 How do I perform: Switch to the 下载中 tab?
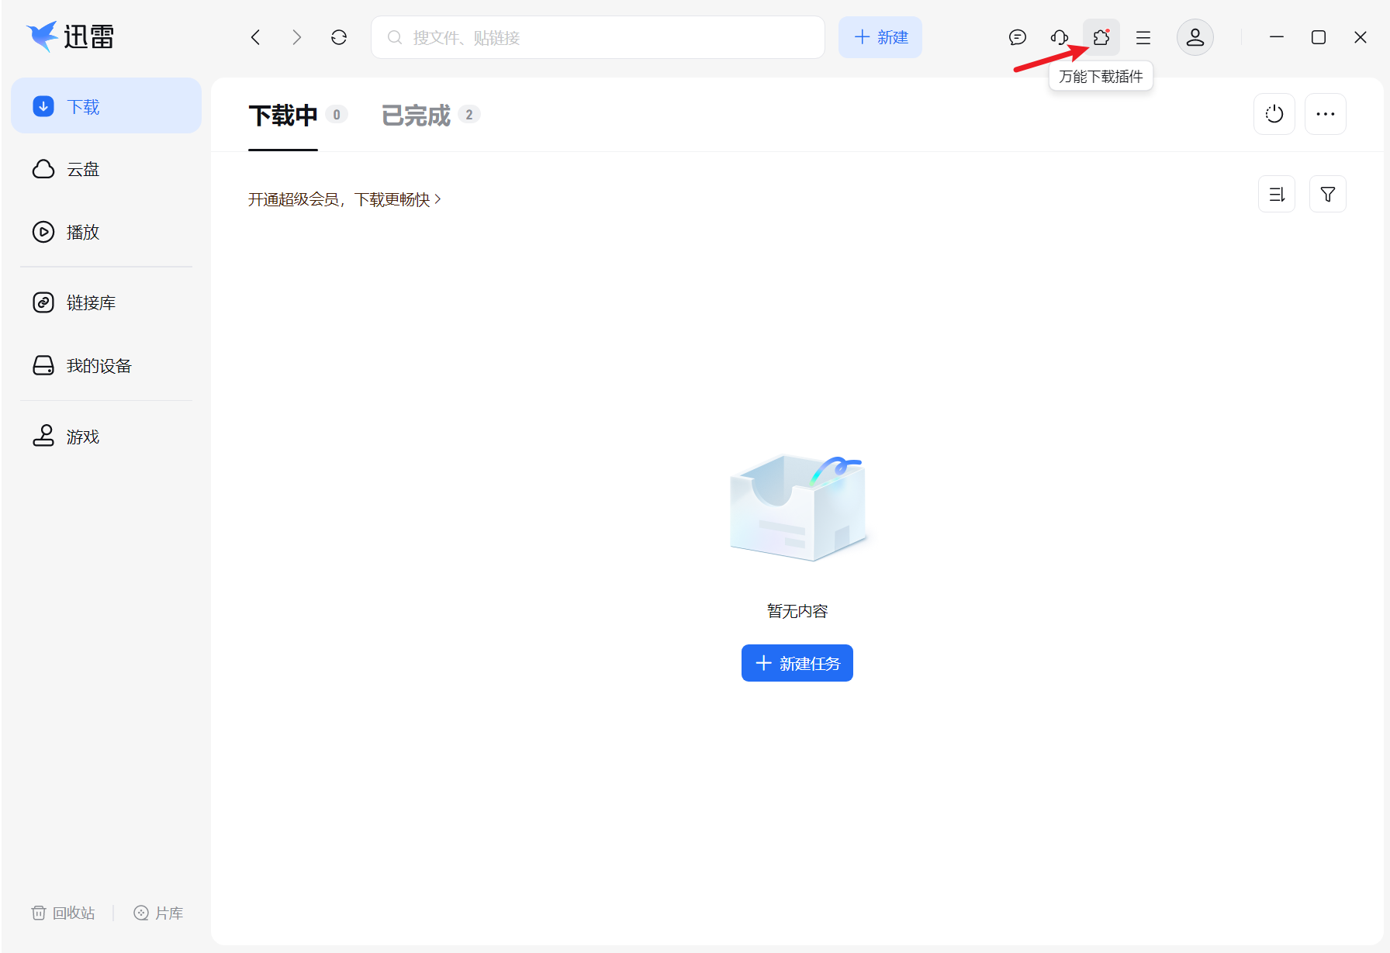(x=283, y=116)
